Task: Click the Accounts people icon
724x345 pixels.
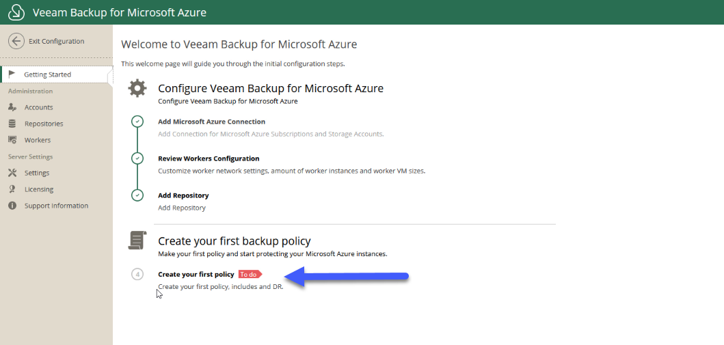Action: 12,107
